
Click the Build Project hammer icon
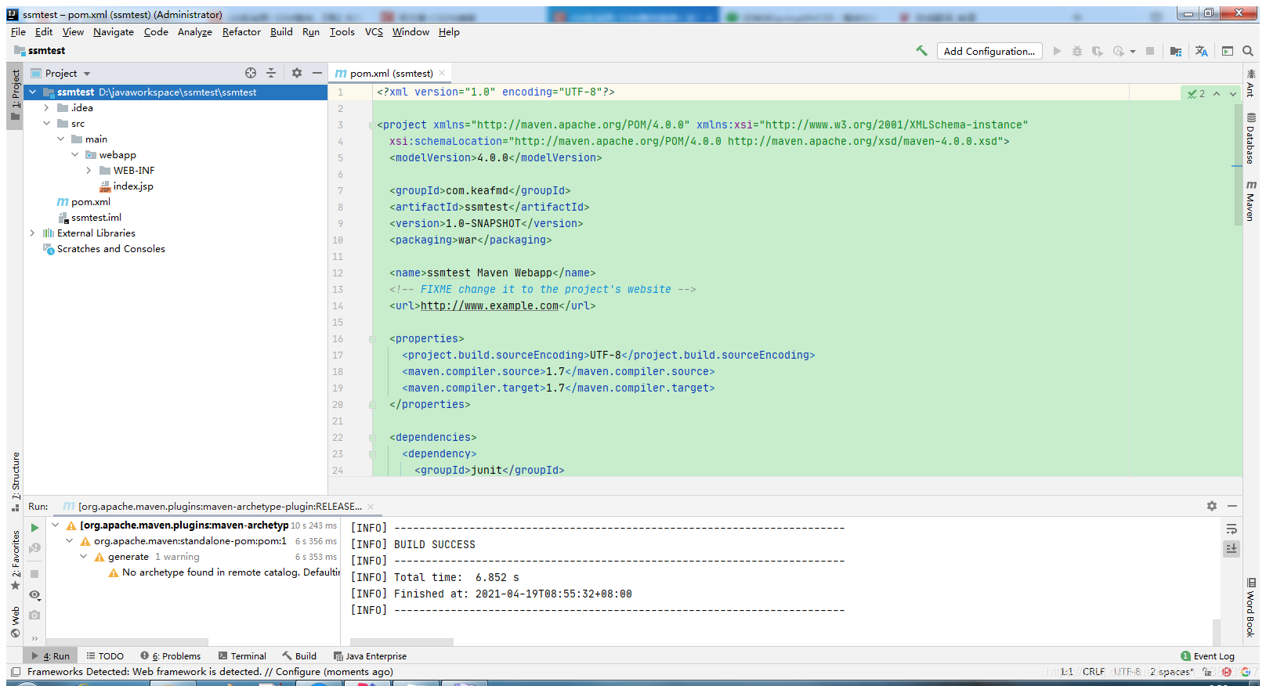922,51
